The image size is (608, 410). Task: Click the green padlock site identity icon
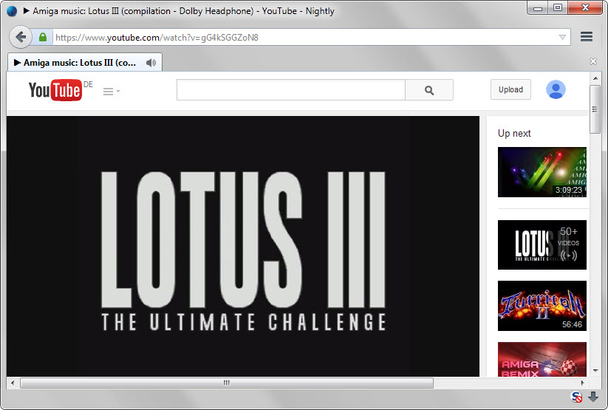coord(43,37)
